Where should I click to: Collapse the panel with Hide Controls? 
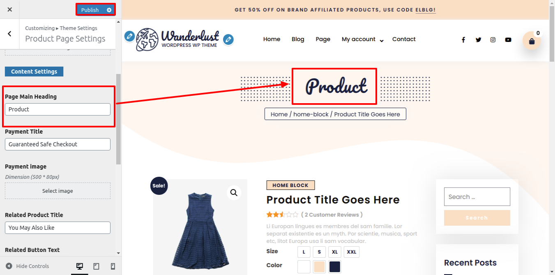(27, 266)
